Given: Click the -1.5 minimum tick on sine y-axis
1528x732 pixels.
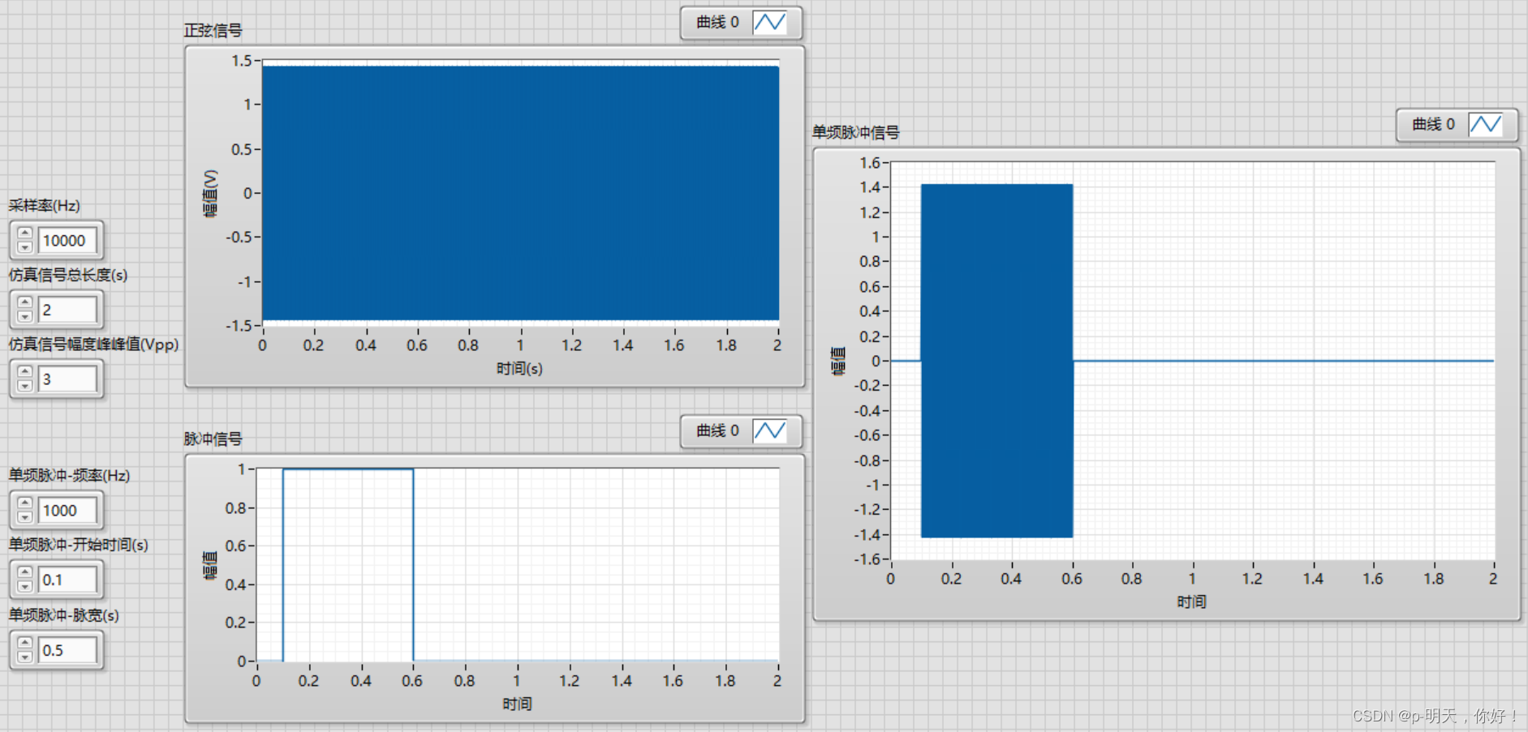Looking at the screenshot, I should (239, 325).
